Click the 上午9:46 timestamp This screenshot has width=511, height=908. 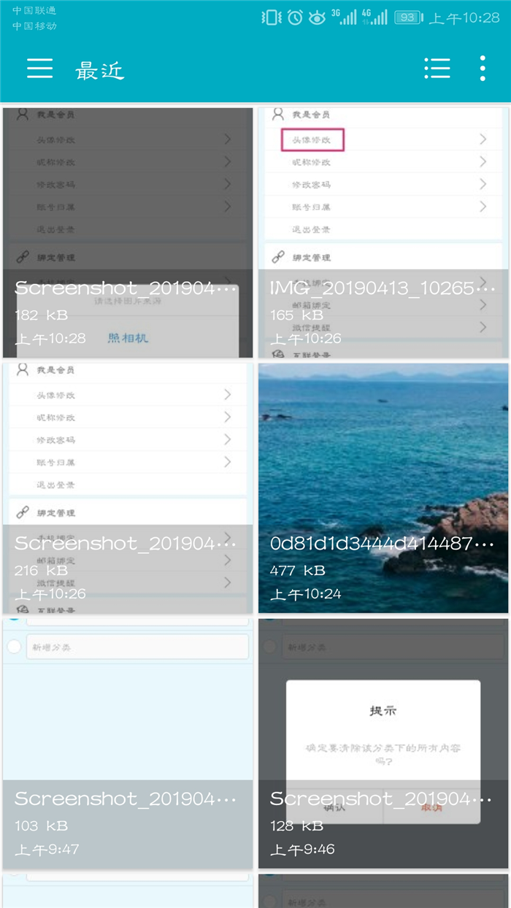coord(302,850)
